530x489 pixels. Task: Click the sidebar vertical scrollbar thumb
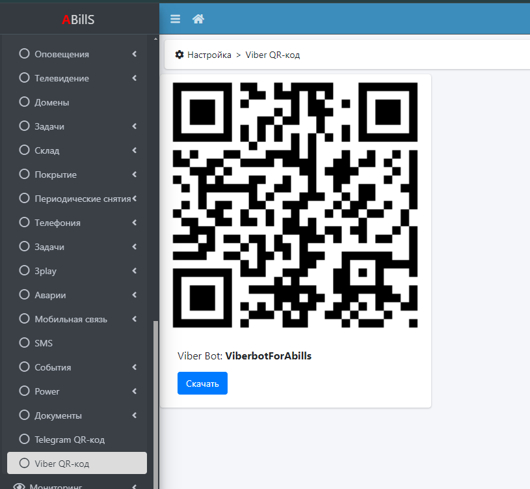click(x=155, y=404)
